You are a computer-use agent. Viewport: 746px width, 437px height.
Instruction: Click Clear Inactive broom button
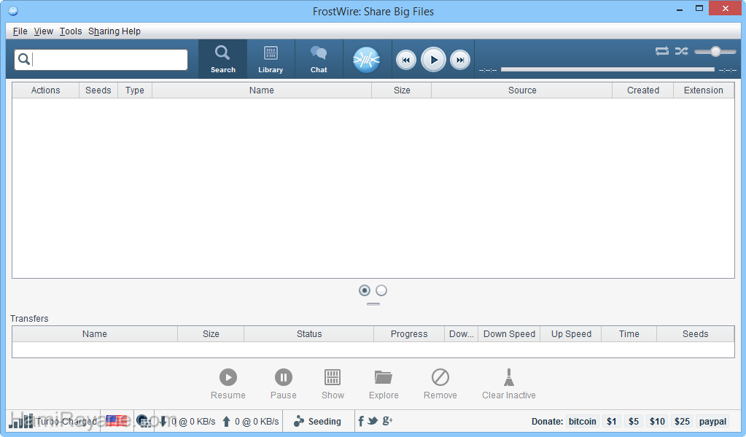click(x=508, y=384)
